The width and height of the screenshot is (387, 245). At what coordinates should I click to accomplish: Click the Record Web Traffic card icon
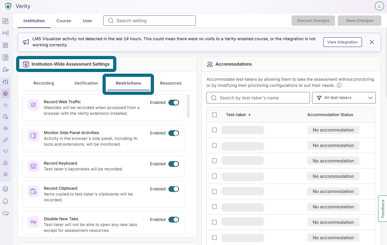point(33,105)
